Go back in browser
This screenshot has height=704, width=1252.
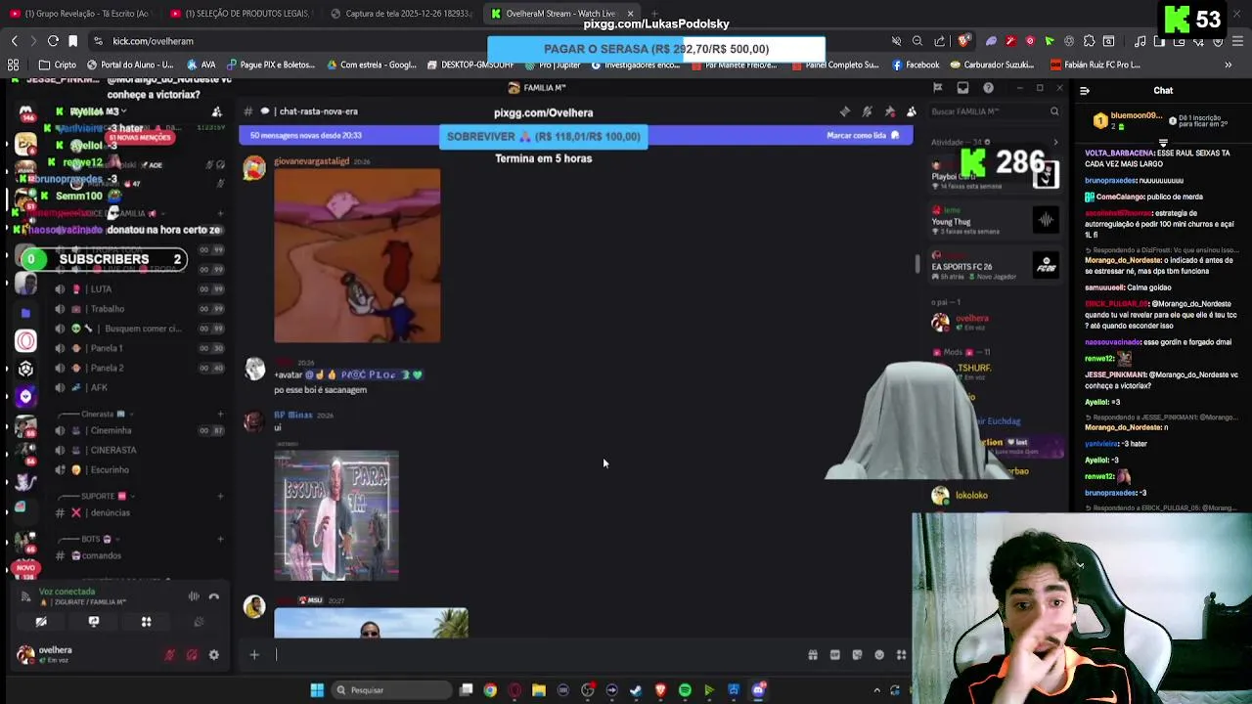pyautogui.click(x=14, y=41)
